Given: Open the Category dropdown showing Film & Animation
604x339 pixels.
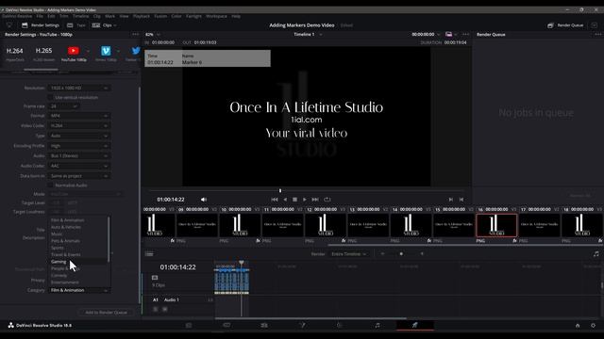Looking at the screenshot, I should 79,290.
